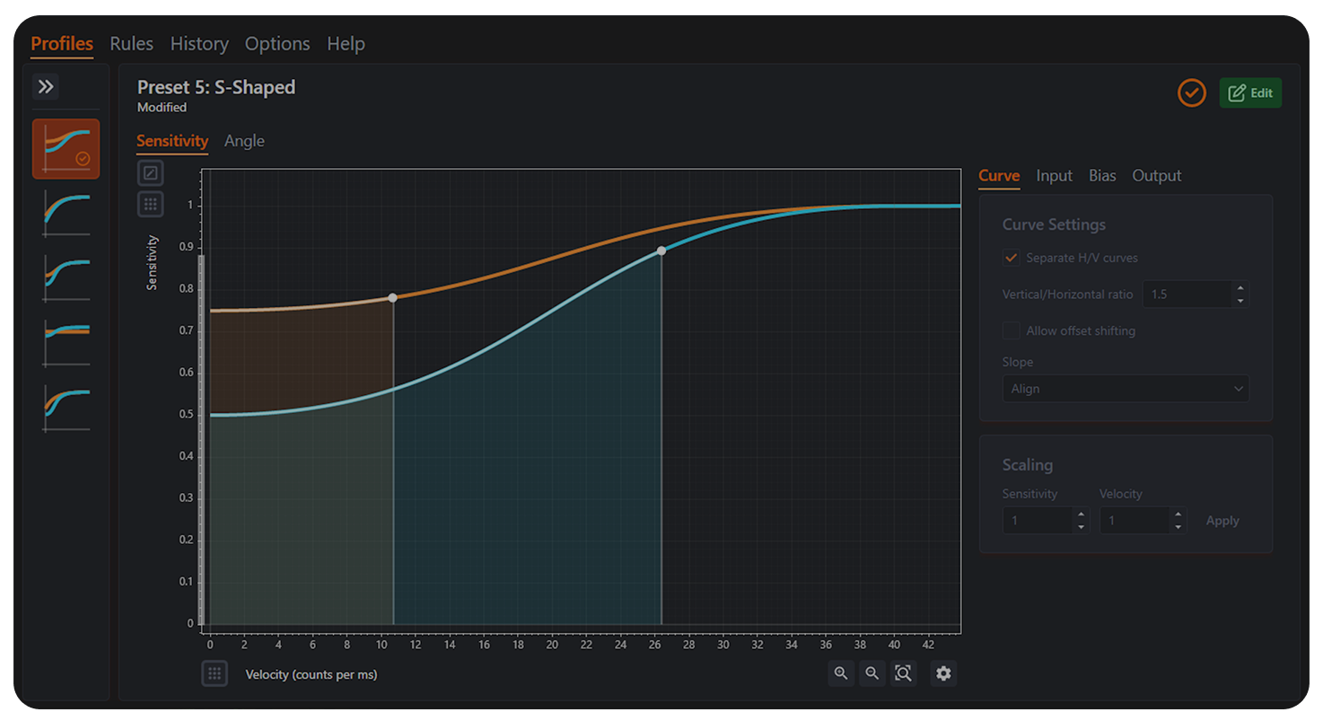The image size is (1323, 721).
Task: Click the diagonal line icon above chart
Action: (151, 172)
